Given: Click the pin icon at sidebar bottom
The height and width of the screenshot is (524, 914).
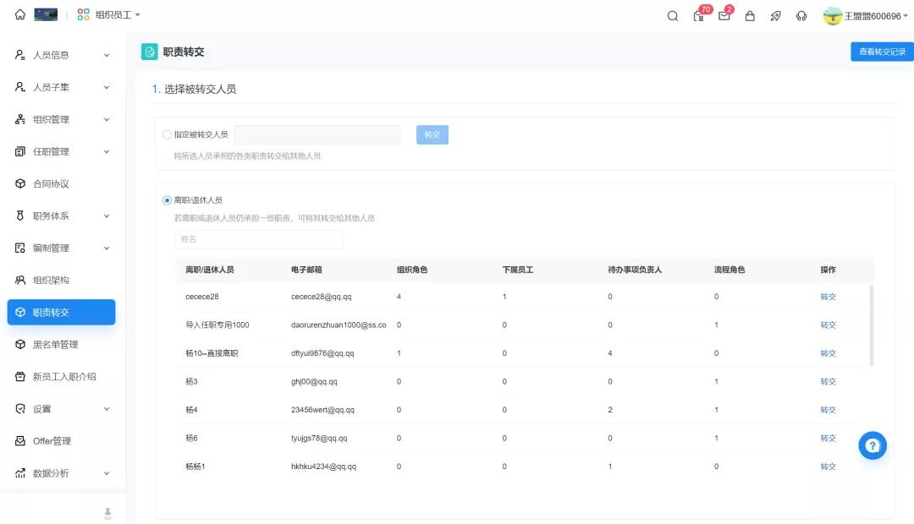Looking at the screenshot, I should [x=107, y=513].
